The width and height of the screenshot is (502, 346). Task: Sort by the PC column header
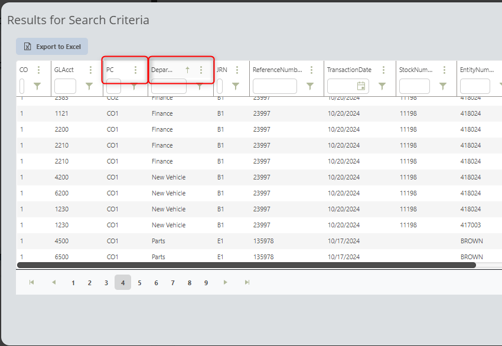[x=110, y=70]
